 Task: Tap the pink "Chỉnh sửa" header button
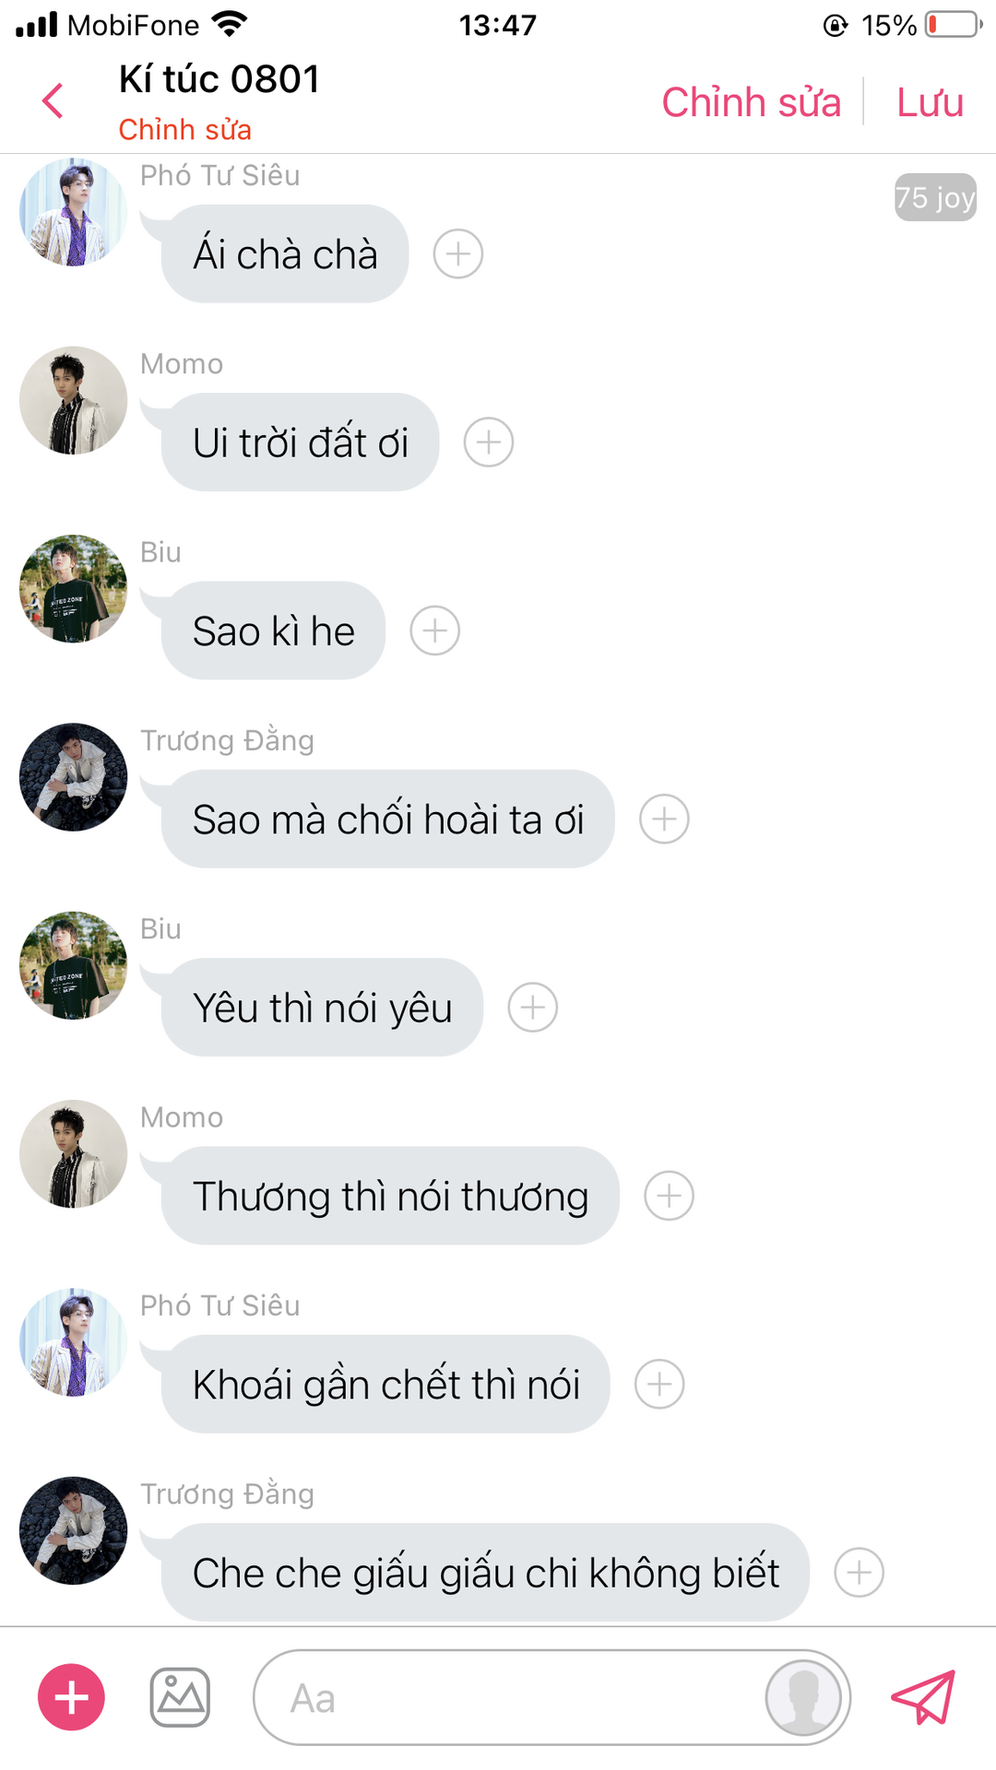point(752,101)
